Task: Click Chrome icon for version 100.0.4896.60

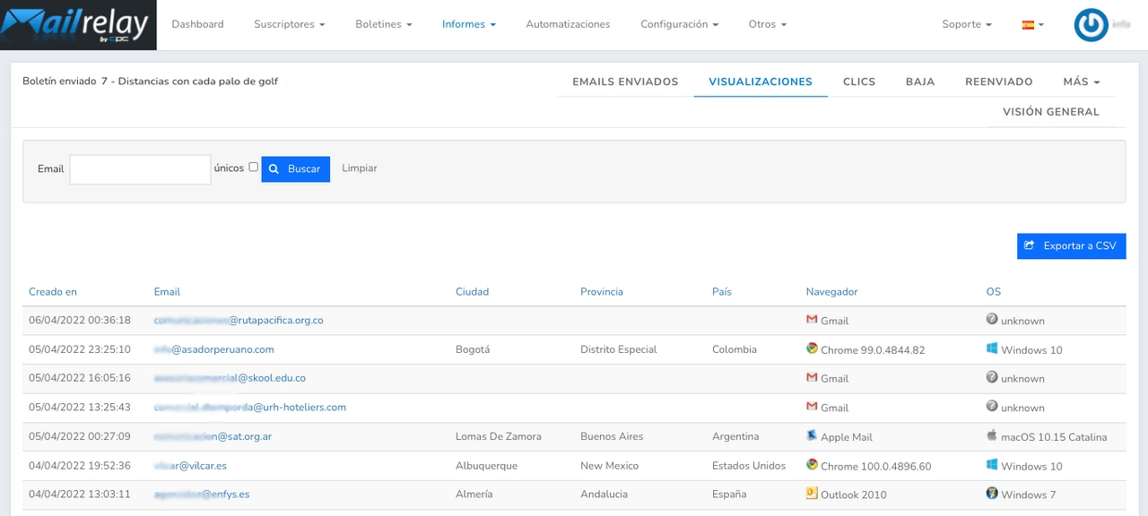Action: click(812, 465)
